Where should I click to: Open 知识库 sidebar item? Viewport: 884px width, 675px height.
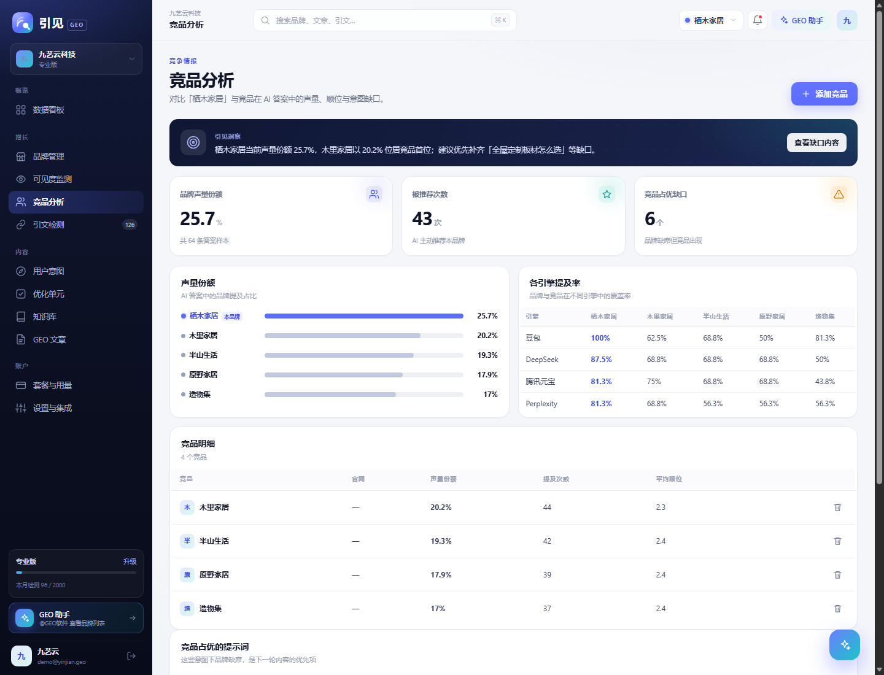point(76,317)
